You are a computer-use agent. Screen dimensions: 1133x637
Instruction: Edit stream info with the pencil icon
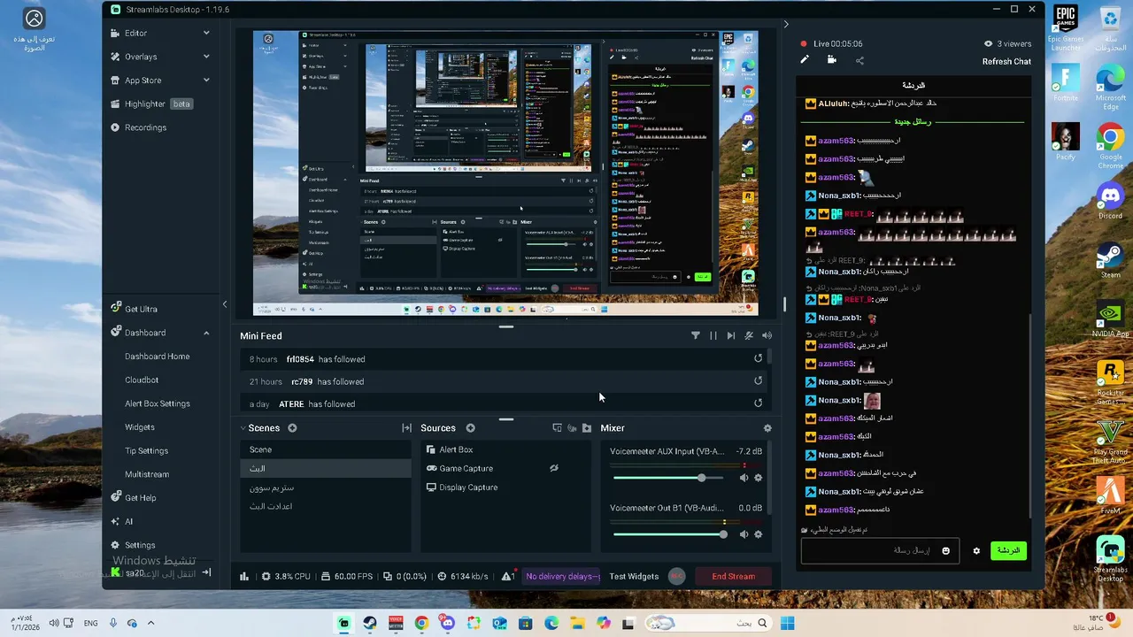(805, 59)
